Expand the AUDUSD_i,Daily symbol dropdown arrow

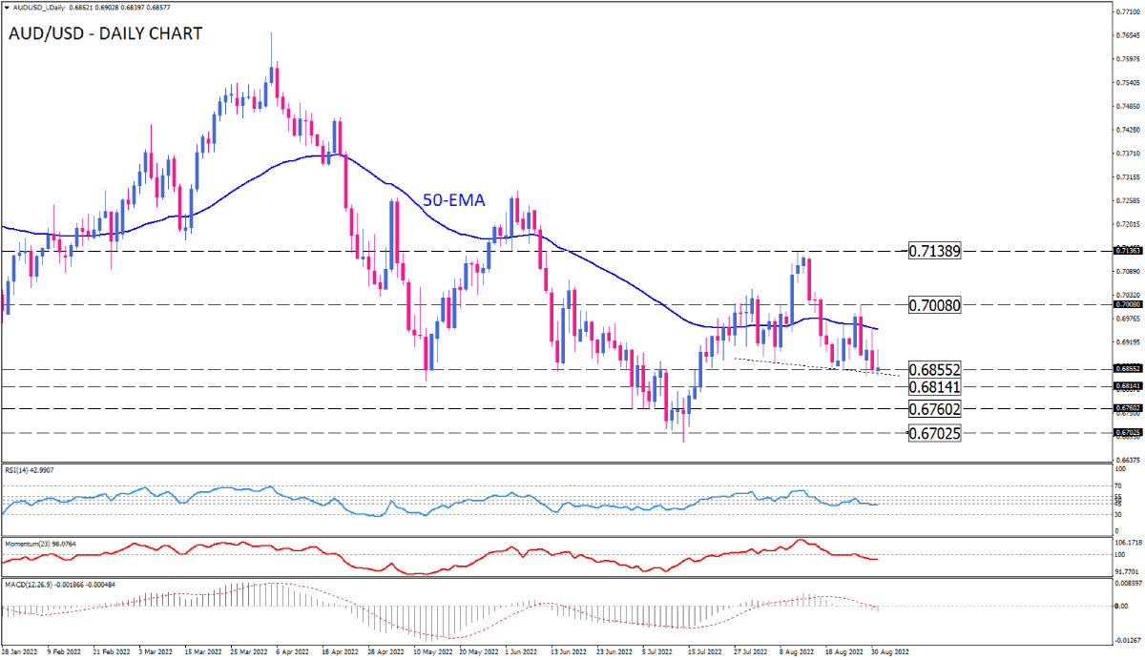click(10, 7)
